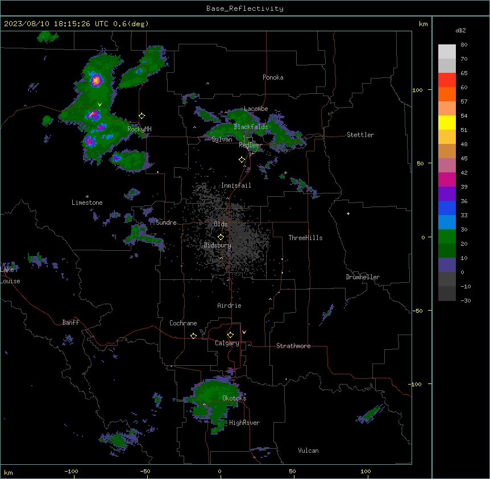The height and width of the screenshot is (479, 490).
Task: Click the yellow v marker near Calgary
Action: point(244,332)
